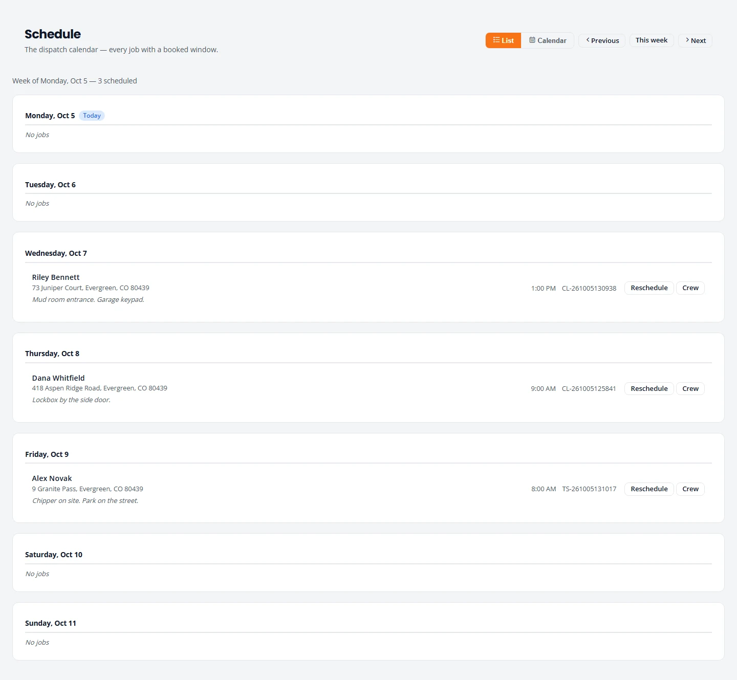The image size is (737, 680).
Task: Click the Saturday, Oct 10 heading
Action: pyautogui.click(x=54, y=555)
